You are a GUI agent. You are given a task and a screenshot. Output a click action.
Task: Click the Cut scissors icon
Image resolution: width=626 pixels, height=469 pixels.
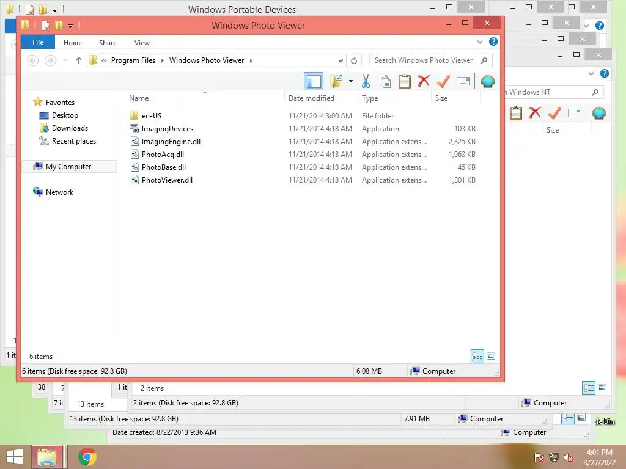coord(366,81)
